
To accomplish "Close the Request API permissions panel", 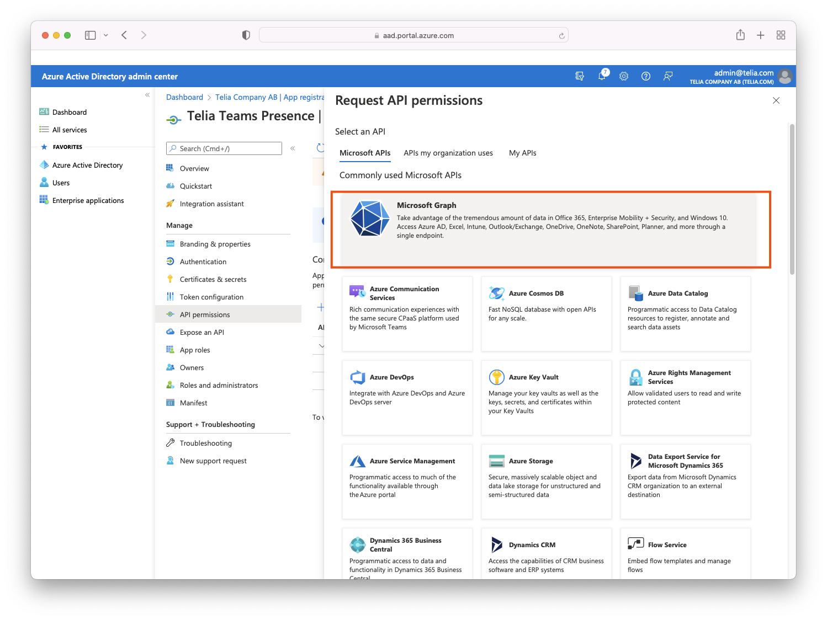I will coord(776,100).
